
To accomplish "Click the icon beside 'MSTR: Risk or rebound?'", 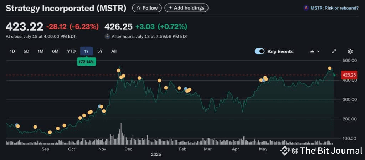I will [x=305, y=8].
